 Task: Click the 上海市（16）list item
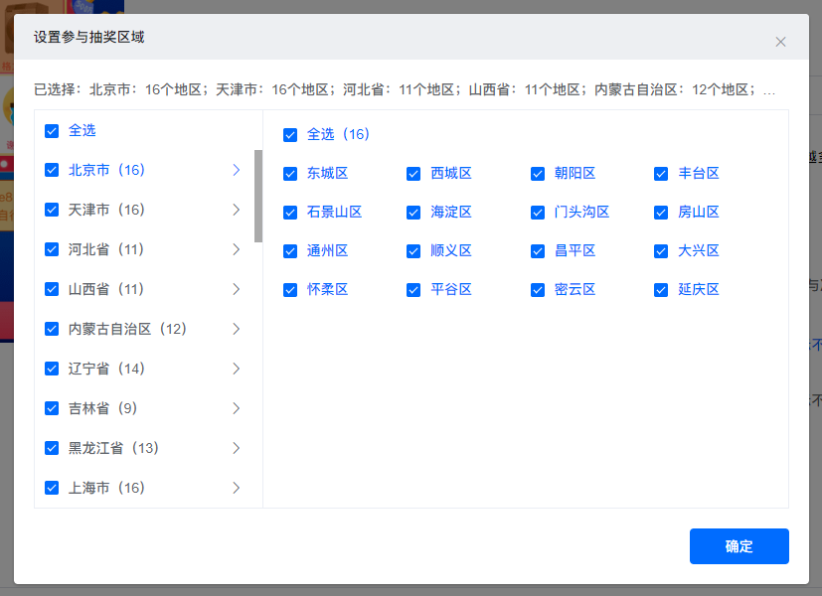pyautogui.click(x=106, y=488)
